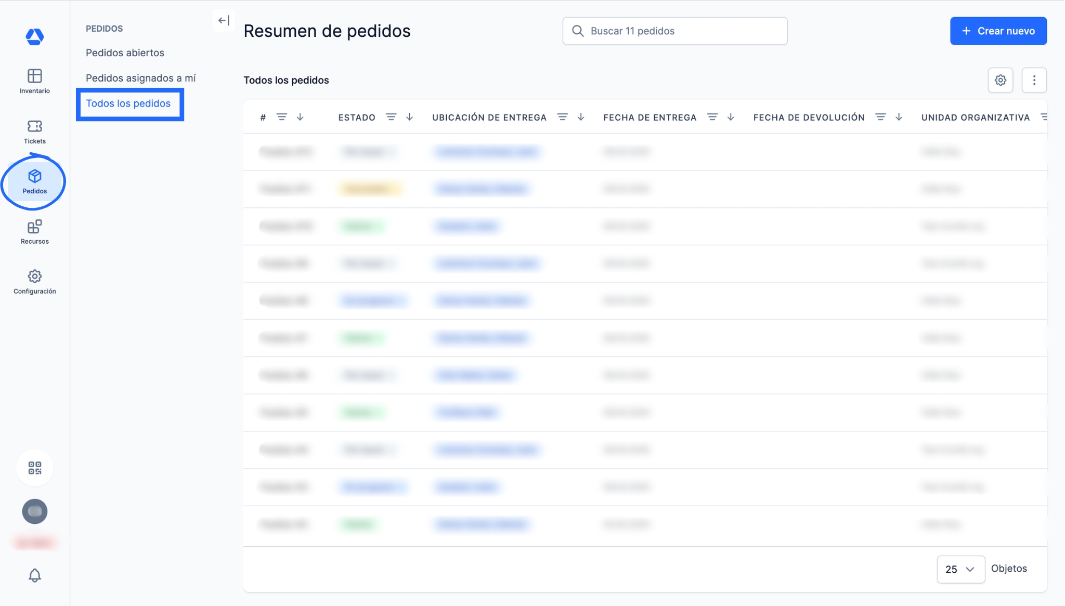Open the Inventario sidebar section
Image resolution: width=1065 pixels, height=606 pixels.
pyautogui.click(x=34, y=81)
